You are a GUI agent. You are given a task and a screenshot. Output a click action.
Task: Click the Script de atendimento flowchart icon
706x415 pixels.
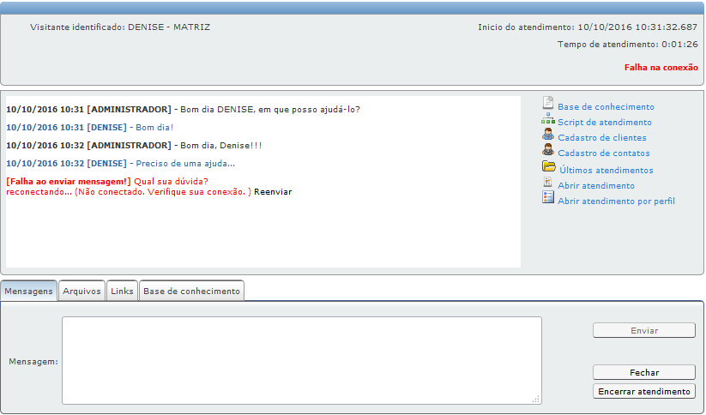pyautogui.click(x=547, y=119)
